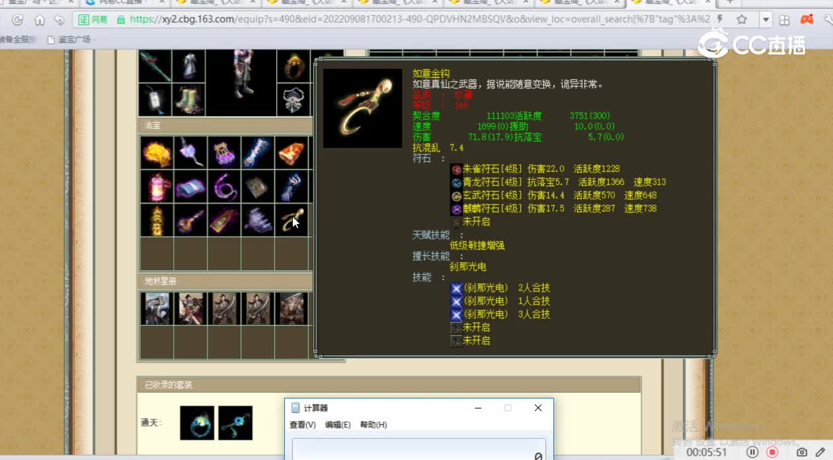Close the Calculator window
This screenshot has height=460, width=833.
click(x=538, y=408)
